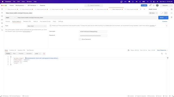Open the request Settings tab
This screenshot has height=97, width=174.
[61, 22]
